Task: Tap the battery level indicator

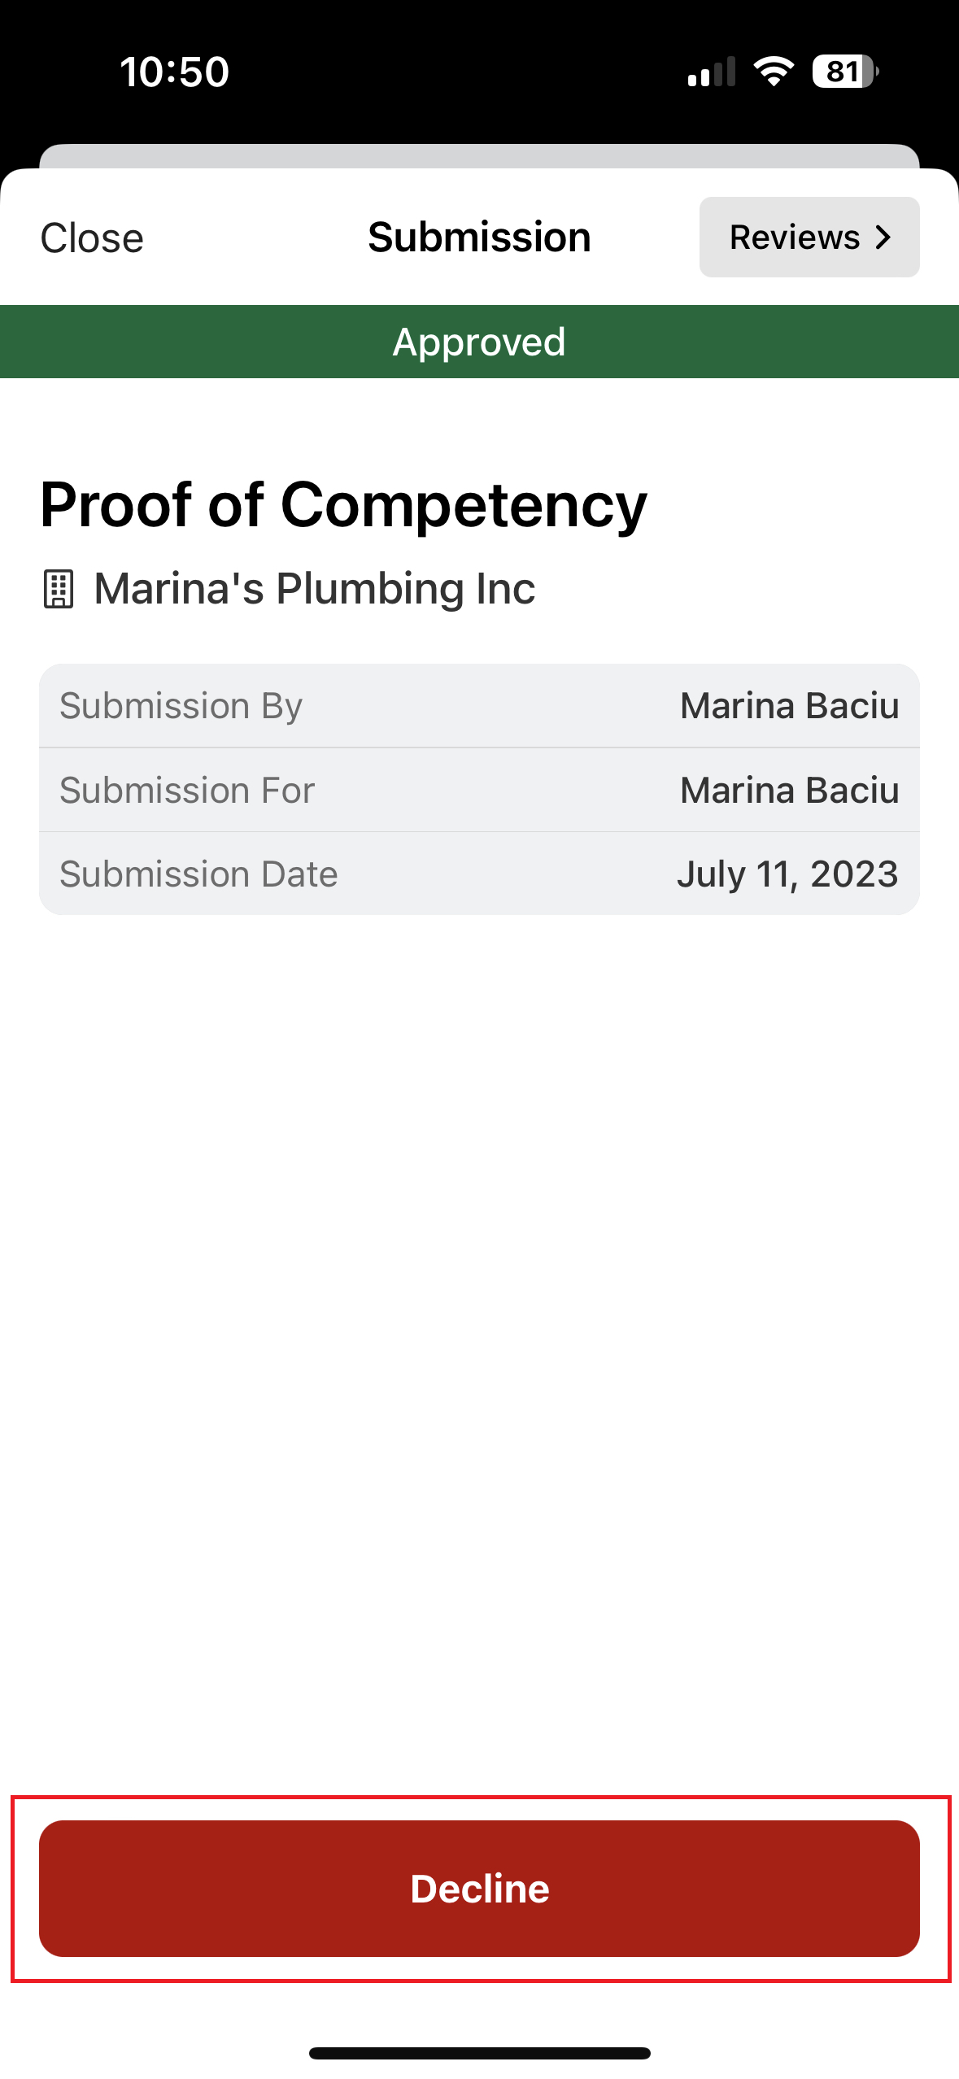Action: (x=844, y=72)
